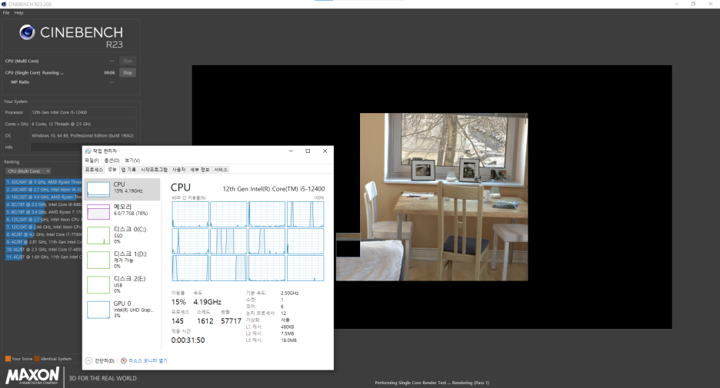Click the last logical processor graph, bottom right
This screenshot has width=720, height=388.
[305, 268]
